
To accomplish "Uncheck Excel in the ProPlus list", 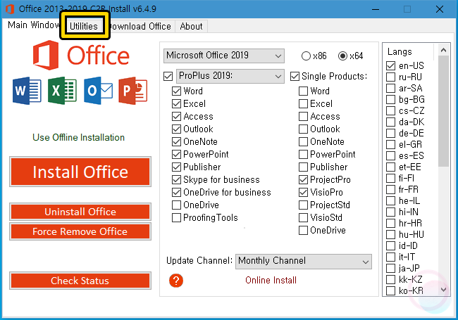I will 176,103.
